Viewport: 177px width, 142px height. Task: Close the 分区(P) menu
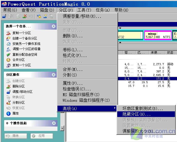(x=66, y=10)
